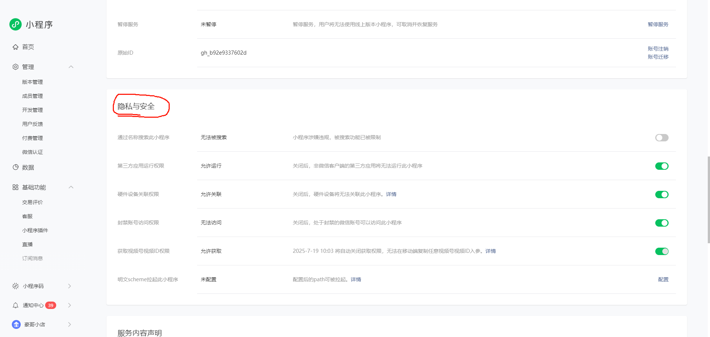
Task: Click the green 小程序 logo icon
Action: point(16,24)
